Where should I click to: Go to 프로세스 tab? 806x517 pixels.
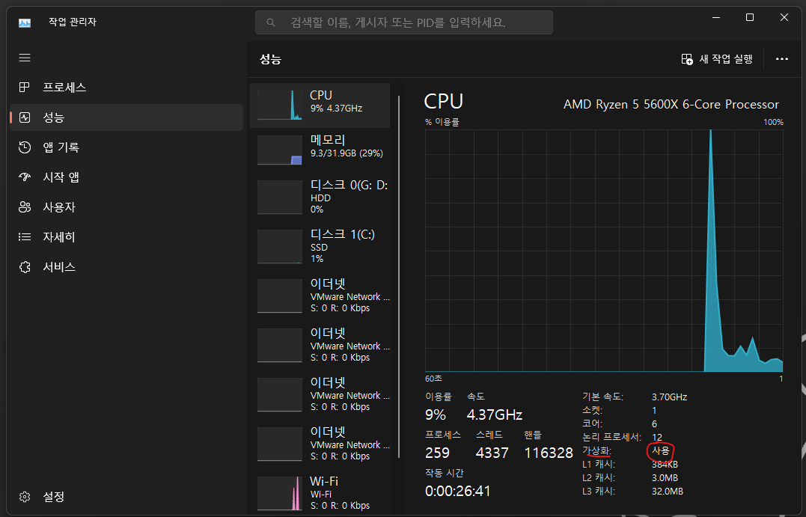(126, 88)
